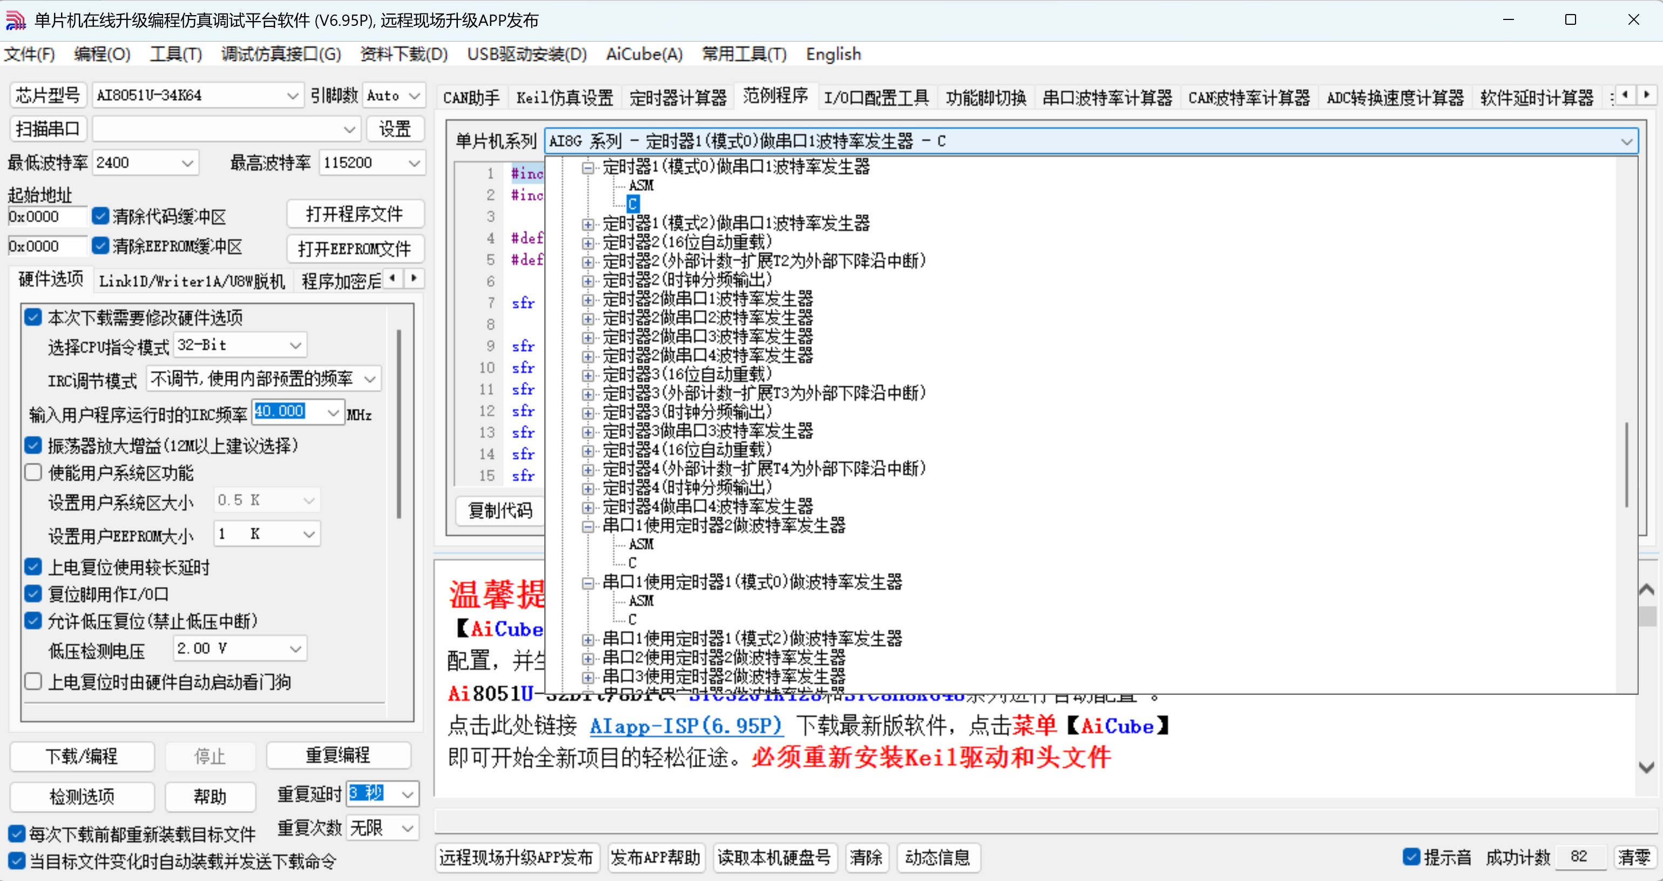Click left arrow in hardware options tab strip
This screenshot has width=1663, height=881.
(x=393, y=278)
